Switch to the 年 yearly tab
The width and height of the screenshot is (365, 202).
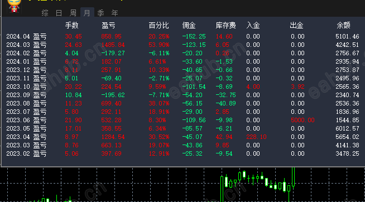[114, 13]
